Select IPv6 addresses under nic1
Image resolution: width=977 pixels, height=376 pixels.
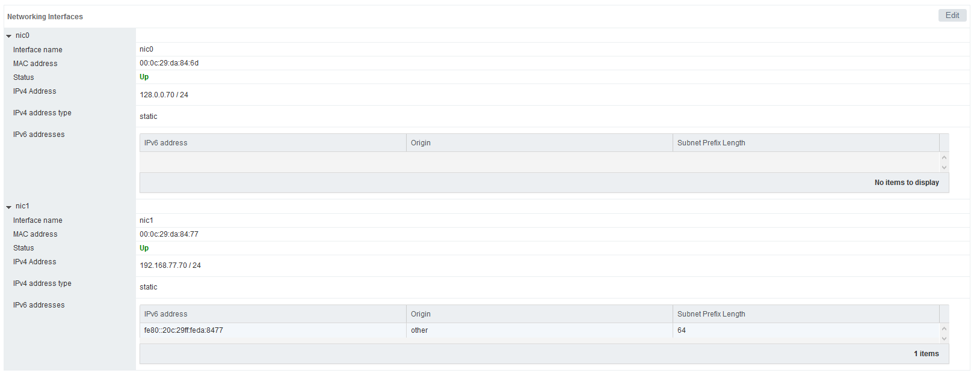pos(39,305)
